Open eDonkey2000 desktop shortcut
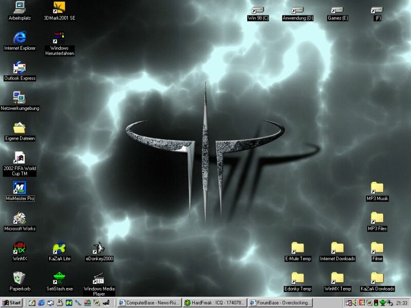 [x=99, y=252]
